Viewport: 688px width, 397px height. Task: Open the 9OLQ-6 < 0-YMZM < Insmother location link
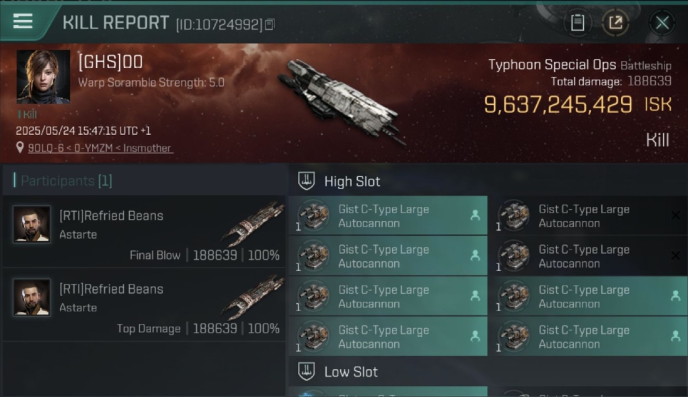point(99,148)
